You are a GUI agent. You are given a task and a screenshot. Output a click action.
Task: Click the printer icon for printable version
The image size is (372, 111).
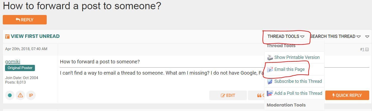coord(270,57)
